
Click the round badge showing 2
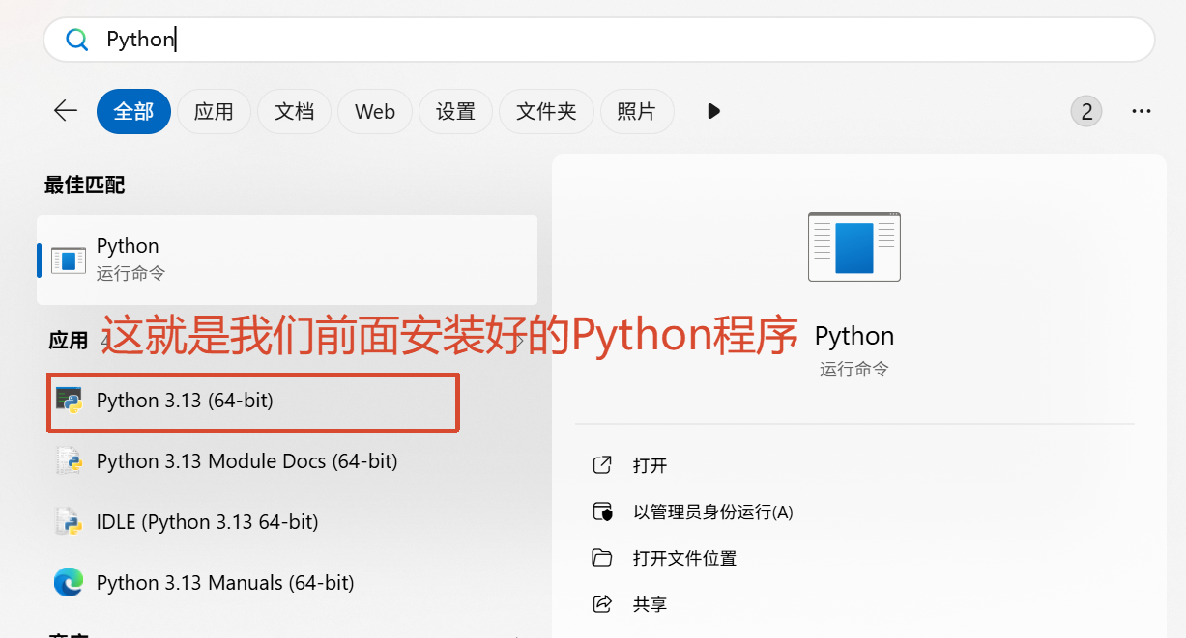click(1086, 111)
